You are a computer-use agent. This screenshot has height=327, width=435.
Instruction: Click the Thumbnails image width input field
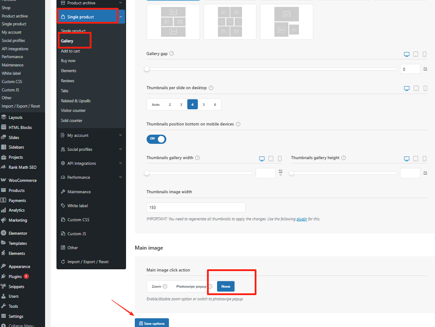coord(196,207)
